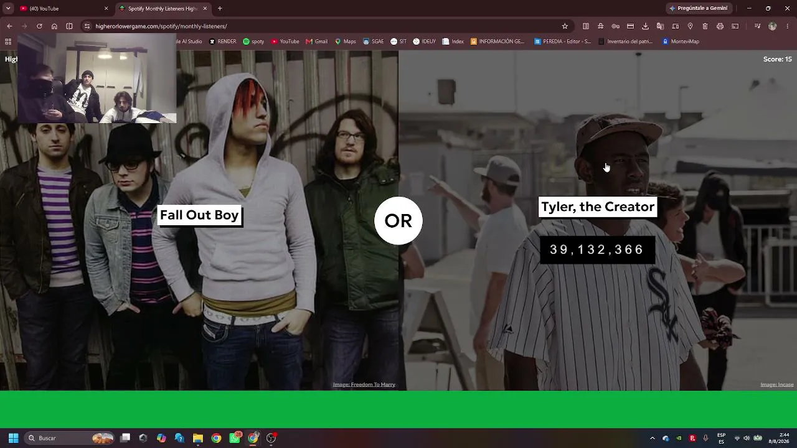Reload the current page

[39, 26]
